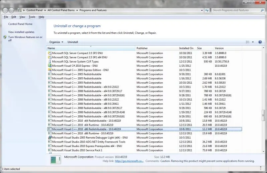Image resolution: width=267 pixels, height=173 pixels.
Task: Click View installed updates link
Action: point(21,32)
